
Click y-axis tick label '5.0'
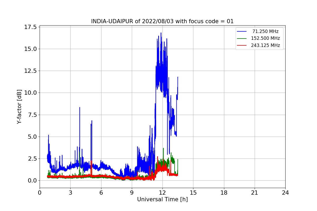[33, 137]
